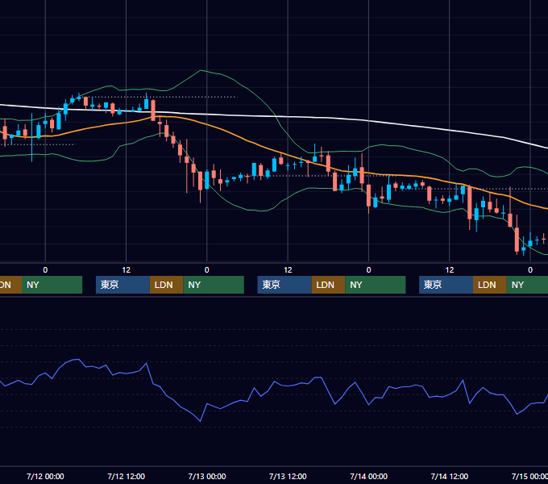Click the NY session block ending at 7/13 00:00
The height and width of the screenshot is (484, 548).
214,285
